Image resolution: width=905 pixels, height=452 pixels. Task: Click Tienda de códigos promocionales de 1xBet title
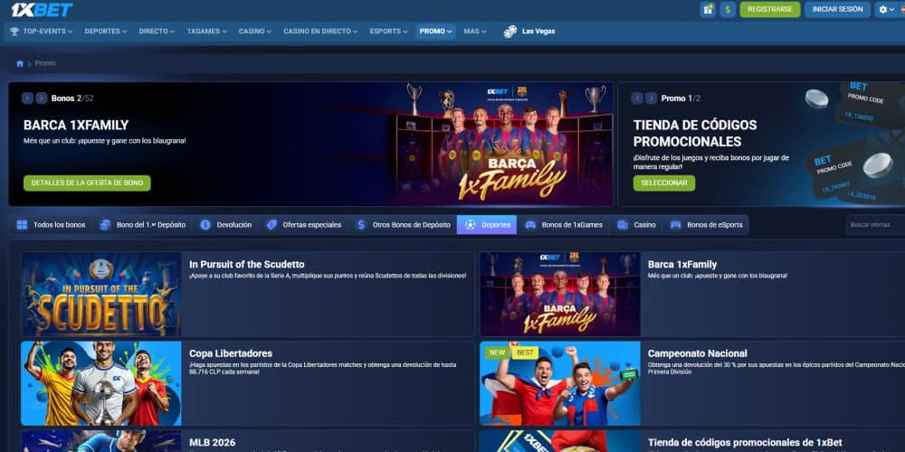[x=745, y=443]
